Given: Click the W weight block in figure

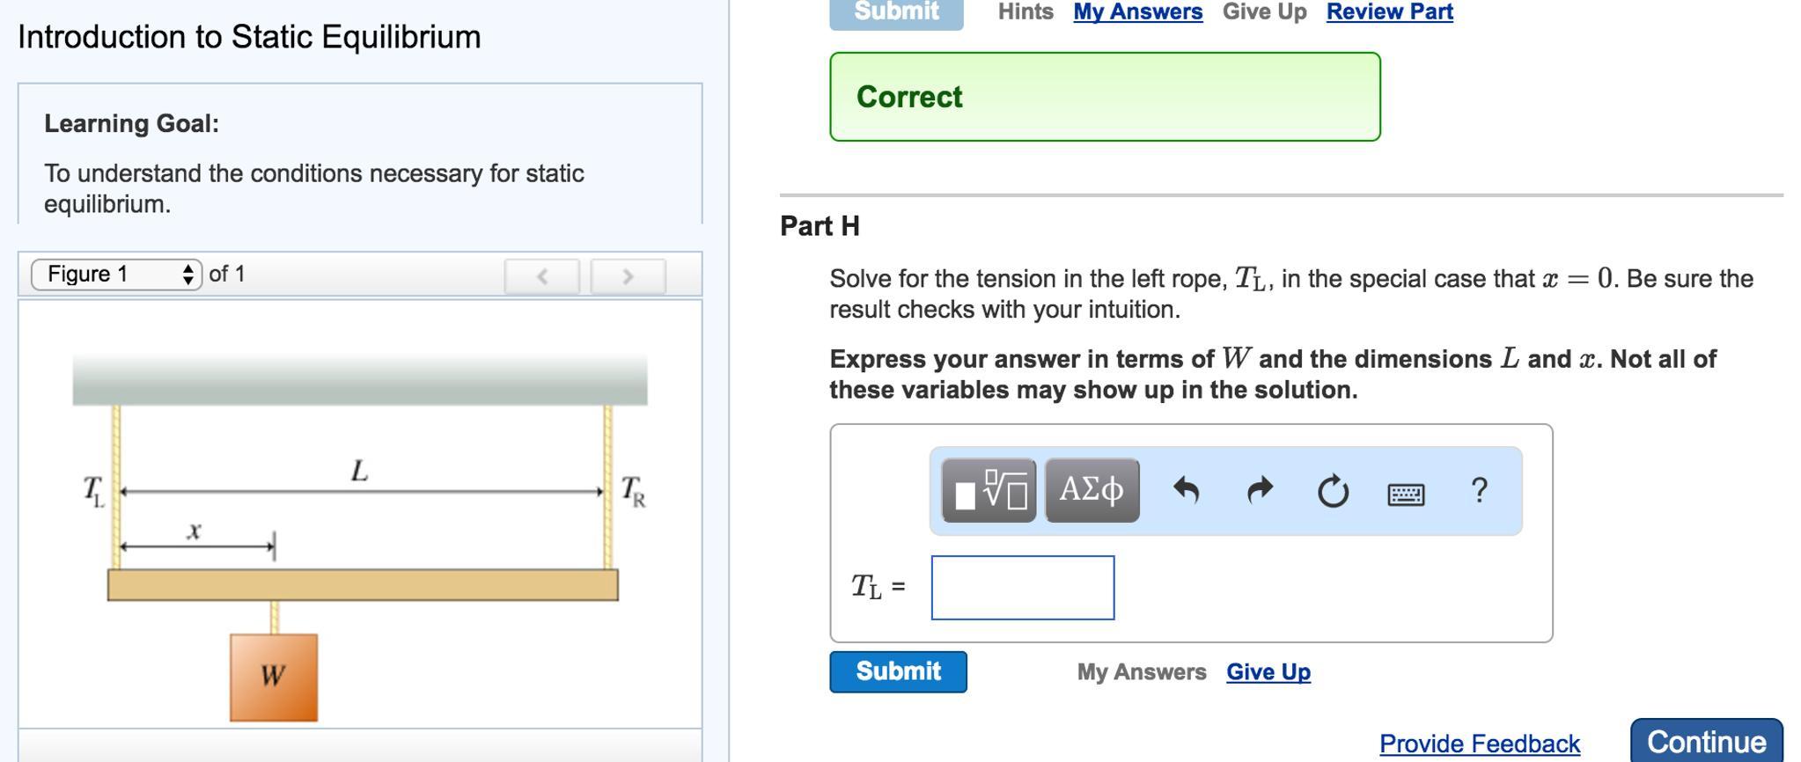Looking at the screenshot, I should (x=274, y=677).
